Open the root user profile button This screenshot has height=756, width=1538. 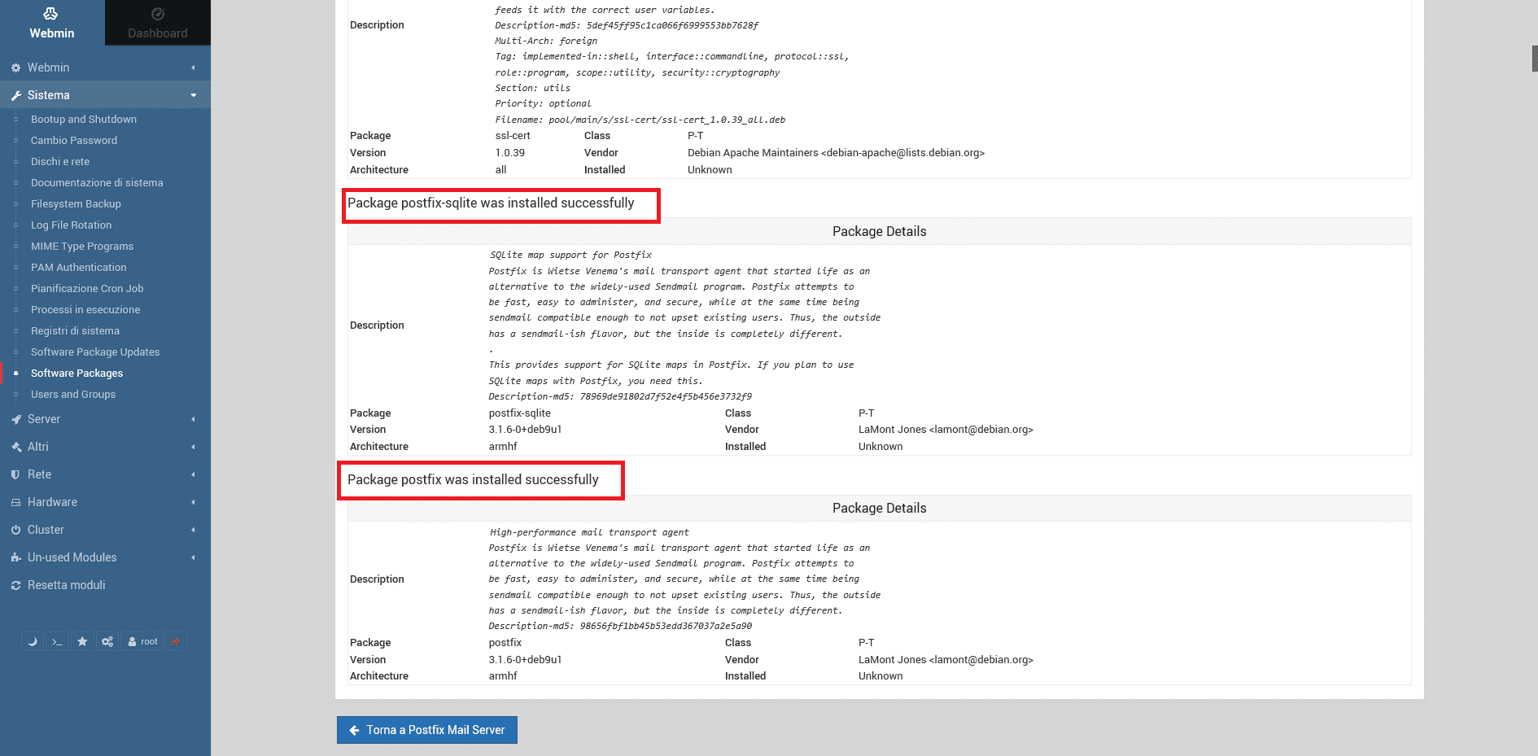(x=142, y=641)
